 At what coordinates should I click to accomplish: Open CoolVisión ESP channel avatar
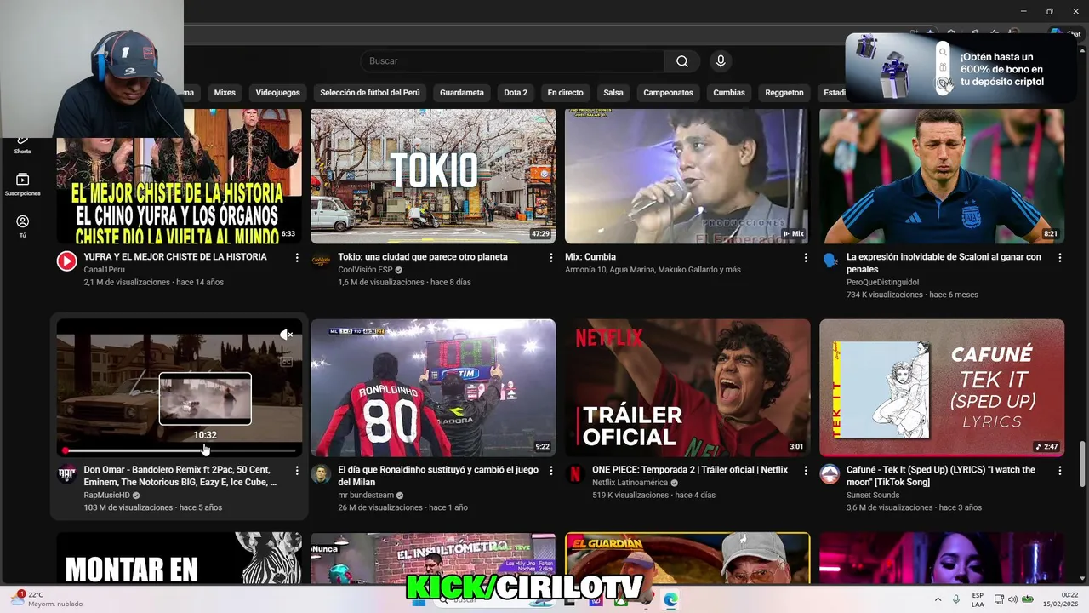pyautogui.click(x=321, y=261)
